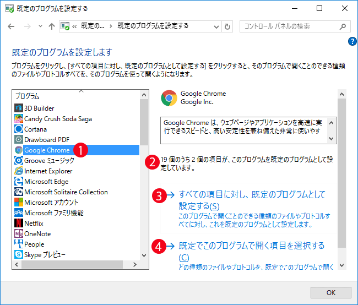Click the OneNote icon
358x305 pixels.
[x=19, y=233]
